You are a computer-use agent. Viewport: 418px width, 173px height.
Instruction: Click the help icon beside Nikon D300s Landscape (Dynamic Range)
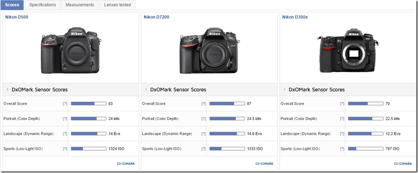click(342, 134)
